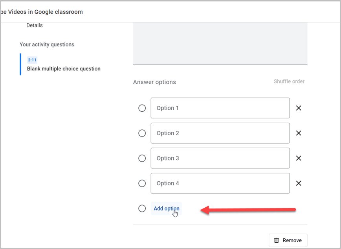Remove Option 1 with its X icon

(299, 108)
